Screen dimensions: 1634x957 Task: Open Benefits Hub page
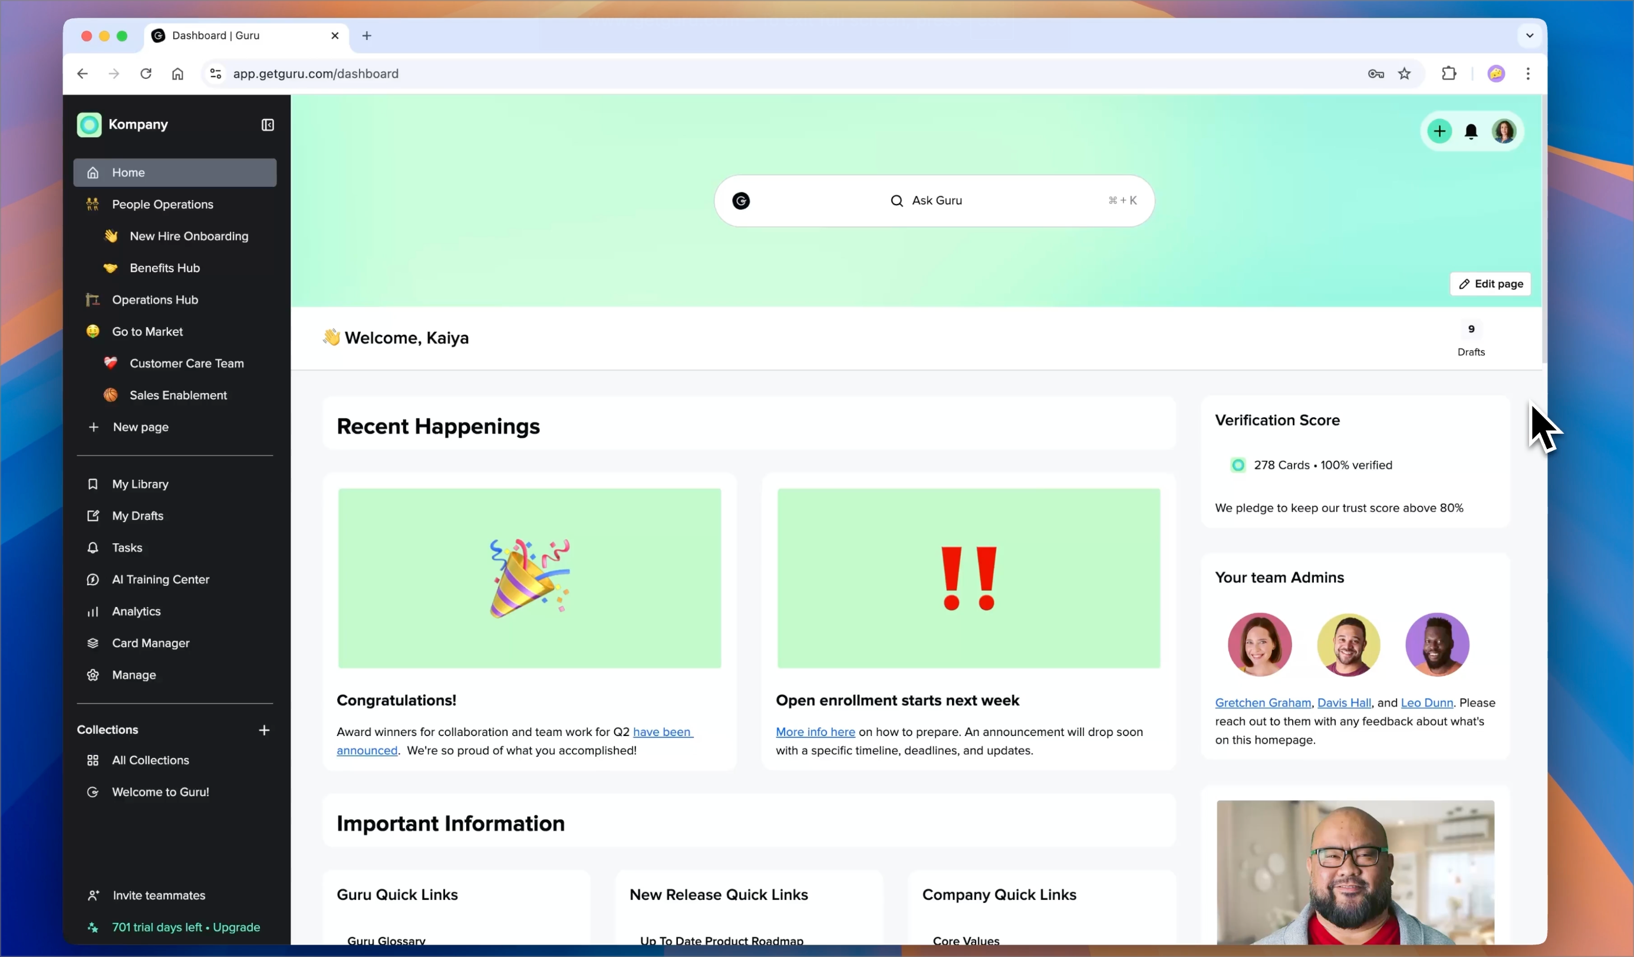pyautogui.click(x=175, y=268)
